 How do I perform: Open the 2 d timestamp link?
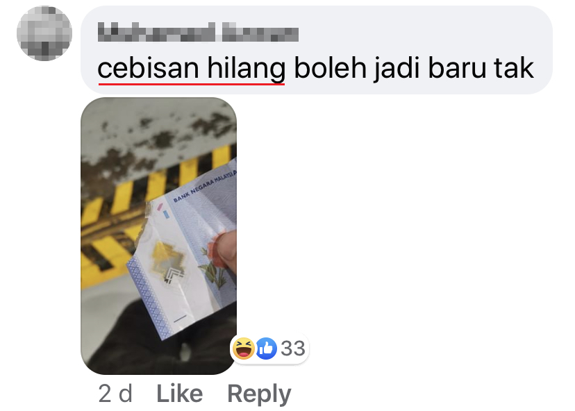coord(115,394)
